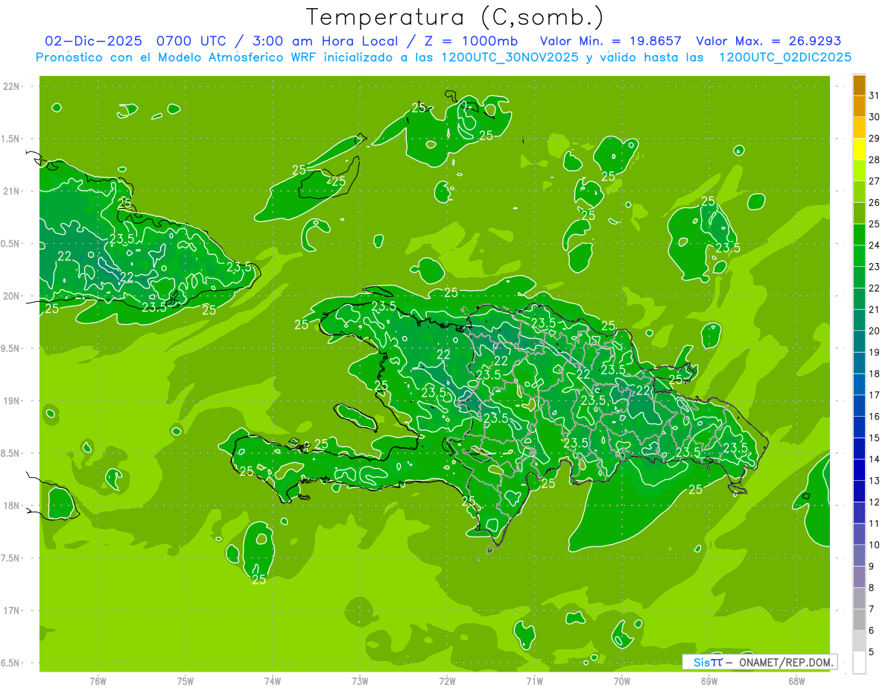Image resolution: width=894 pixels, height=691 pixels.
Task: Click the '74W' longitude axis label
Action: (273, 681)
